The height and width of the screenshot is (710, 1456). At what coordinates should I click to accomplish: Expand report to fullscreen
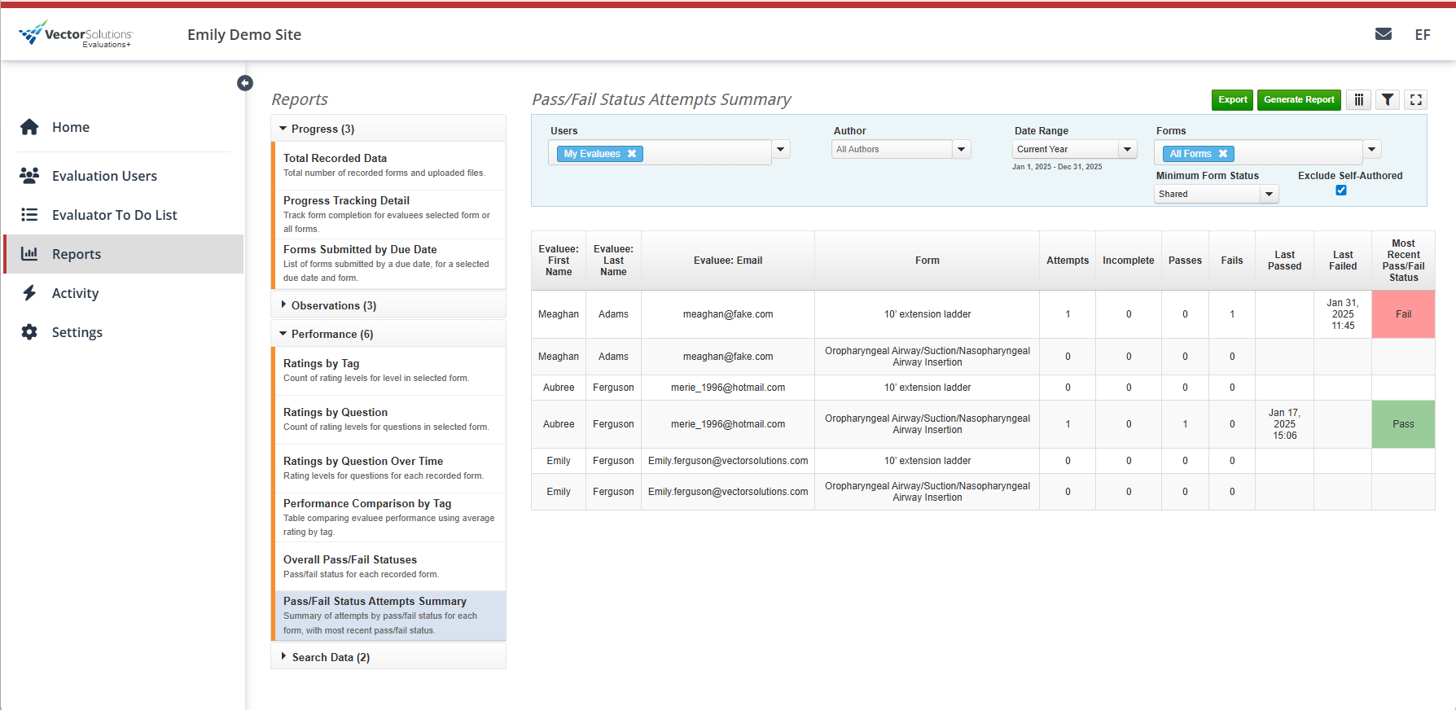tap(1416, 99)
